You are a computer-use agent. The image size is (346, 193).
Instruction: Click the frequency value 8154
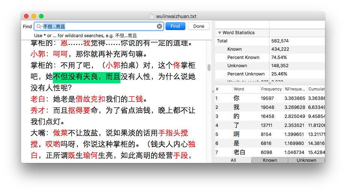tap(266, 134)
